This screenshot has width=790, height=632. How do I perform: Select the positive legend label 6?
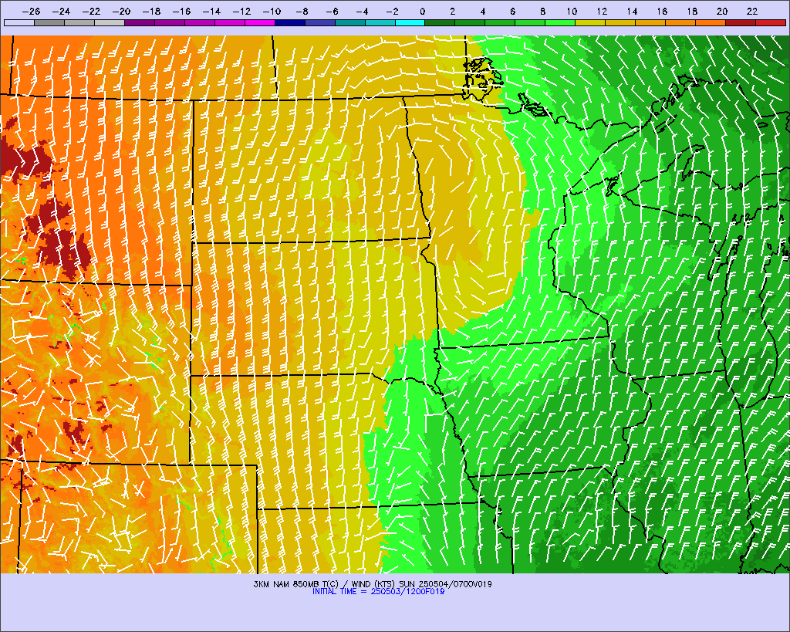pyautogui.click(x=512, y=11)
